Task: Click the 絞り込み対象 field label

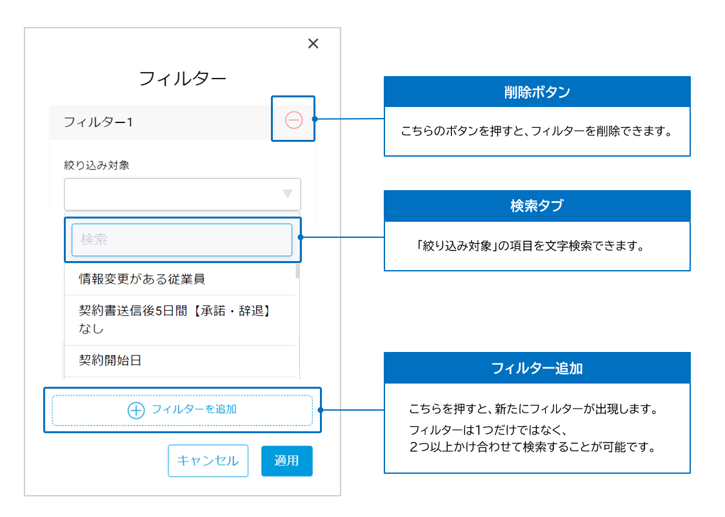Action: pos(97,166)
